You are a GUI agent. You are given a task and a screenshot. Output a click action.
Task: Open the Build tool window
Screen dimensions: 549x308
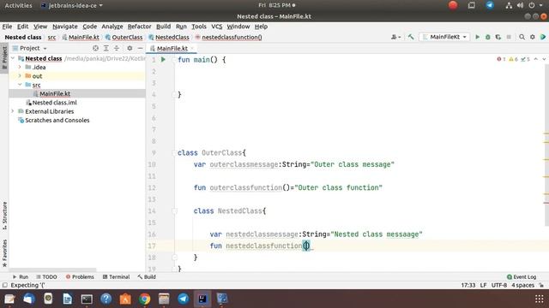coord(147,277)
